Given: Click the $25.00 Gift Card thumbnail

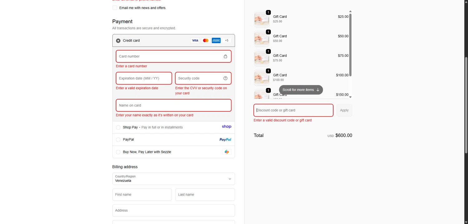Looking at the screenshot, I should [x=261, y=19].
